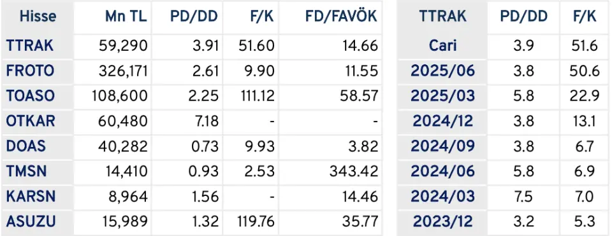
Task: Click the Mn TL column header
Action: click(126, 16)
